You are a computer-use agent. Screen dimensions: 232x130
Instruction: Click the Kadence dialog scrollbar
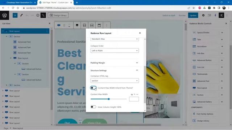click(x=145, y=85)
